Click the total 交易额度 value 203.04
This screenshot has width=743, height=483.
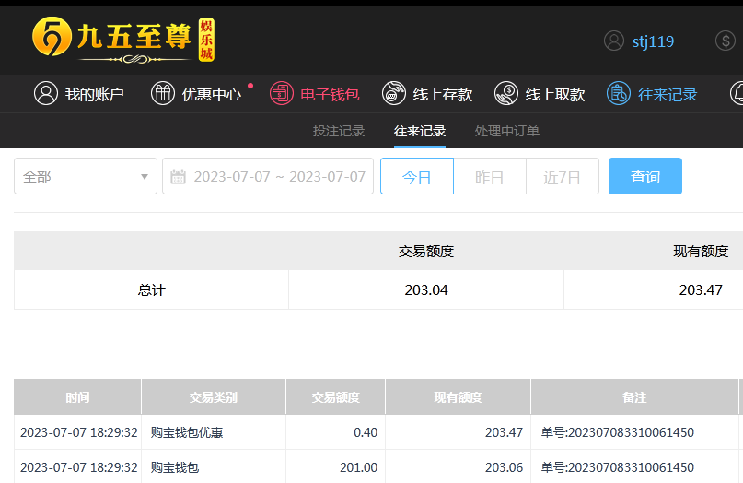point(426,289)
